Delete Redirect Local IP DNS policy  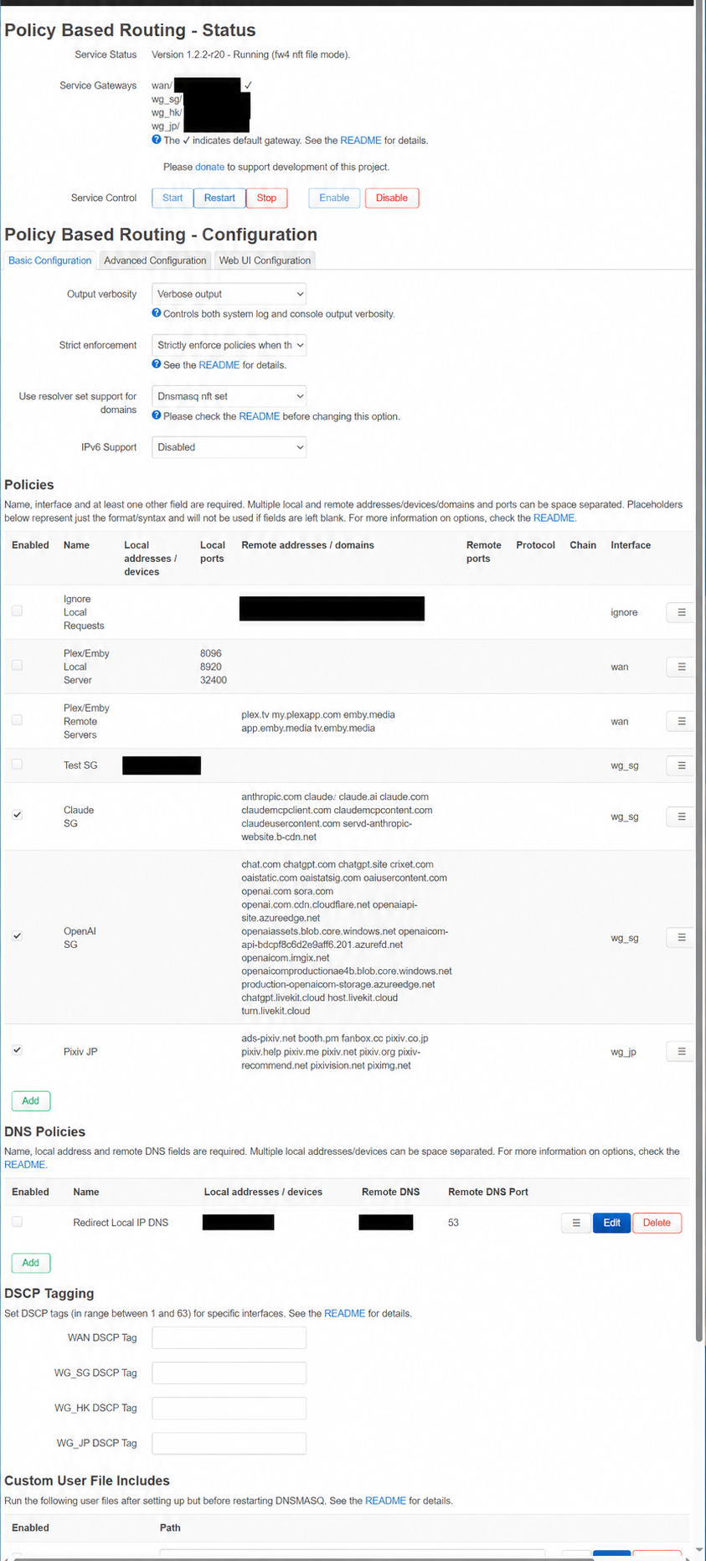tap(657, 1223)
